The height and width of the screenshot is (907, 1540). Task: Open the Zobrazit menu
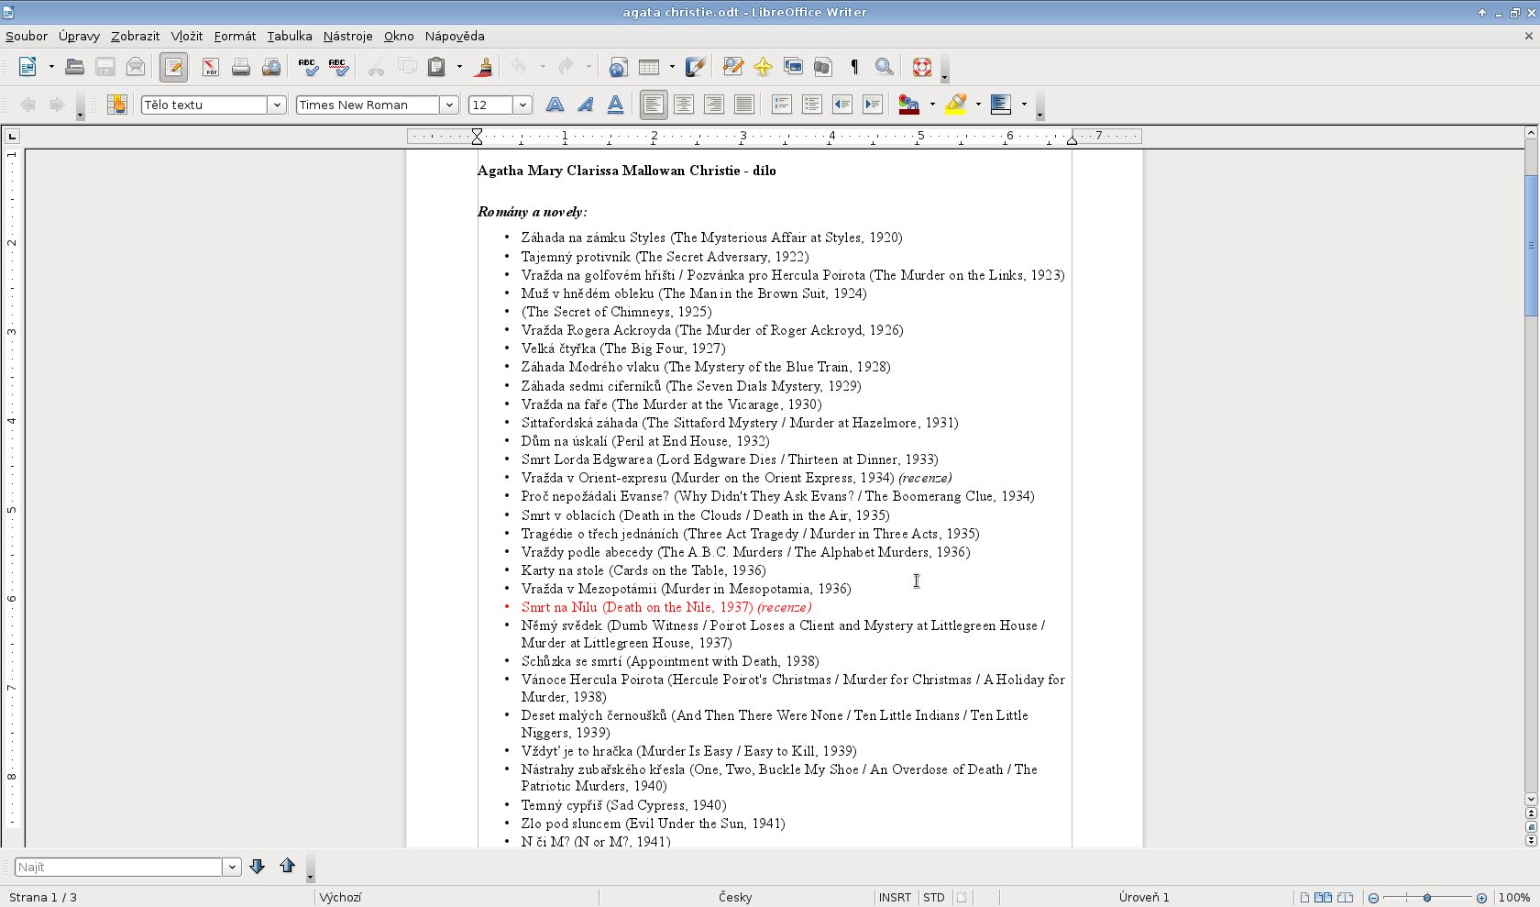click(x=136, y=36)
